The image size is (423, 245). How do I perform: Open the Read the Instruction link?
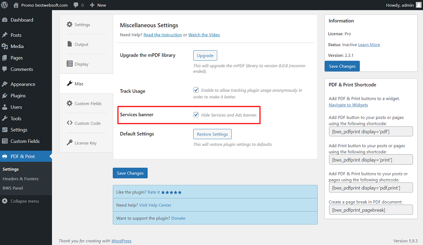click(163, 35)
